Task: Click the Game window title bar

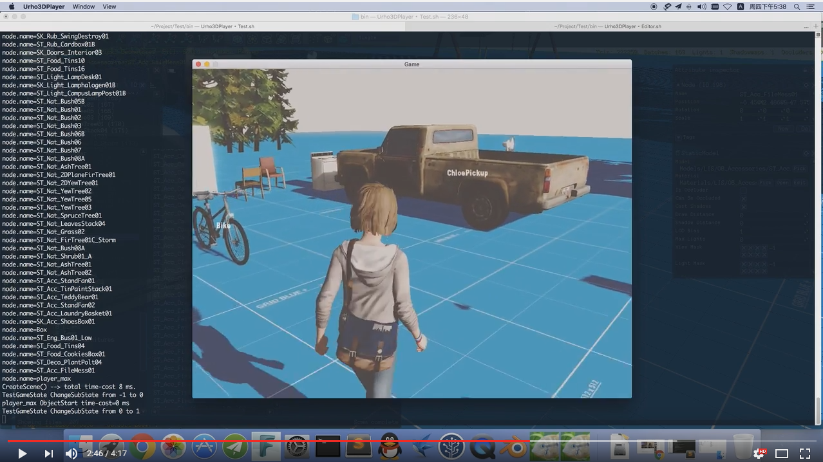Action: [412, 64]
